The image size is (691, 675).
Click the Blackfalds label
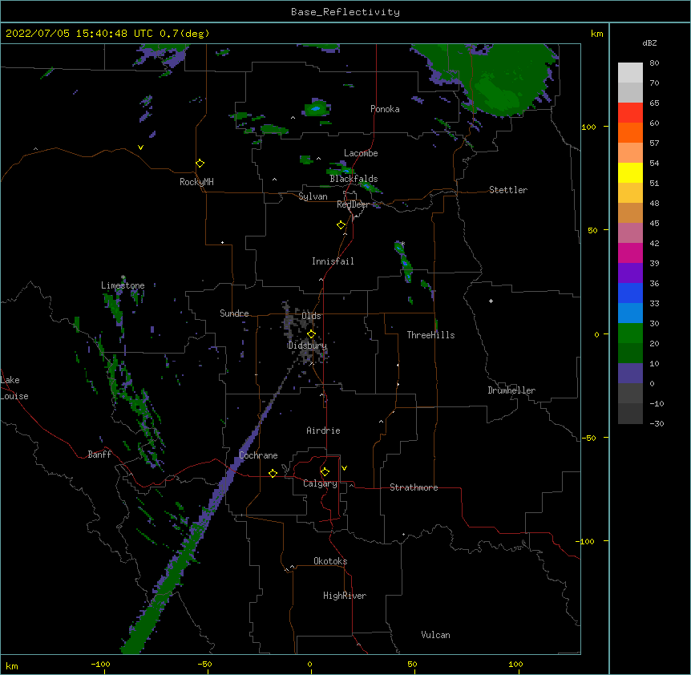click(x=354, y=179)
